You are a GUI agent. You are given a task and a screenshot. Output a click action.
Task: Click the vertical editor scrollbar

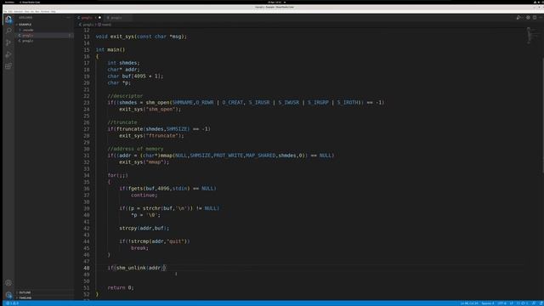tap(542, 115)
